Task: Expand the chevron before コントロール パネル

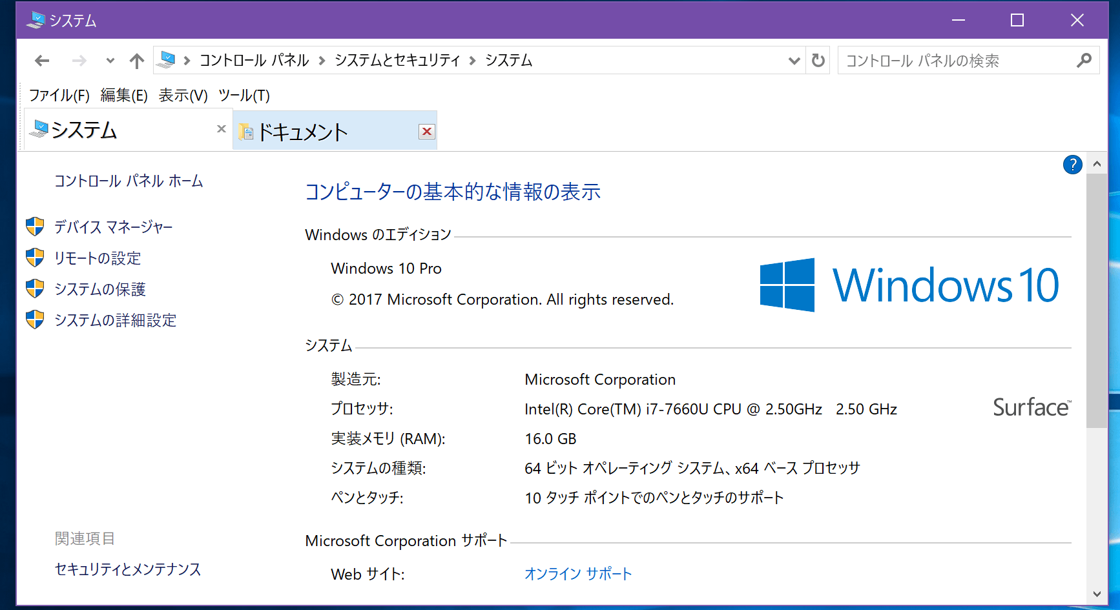Action: click(187, 61)
